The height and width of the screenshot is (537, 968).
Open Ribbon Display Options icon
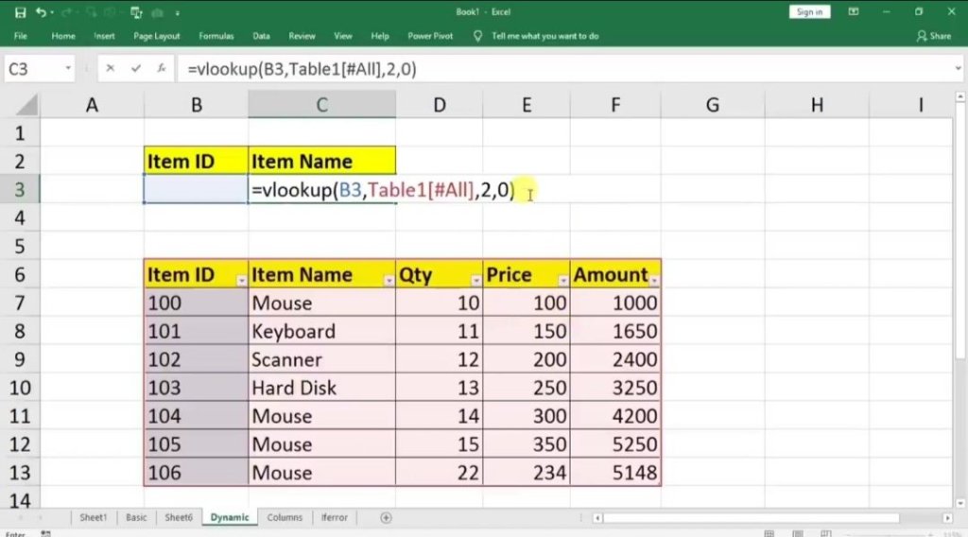(x=854, y=12)
